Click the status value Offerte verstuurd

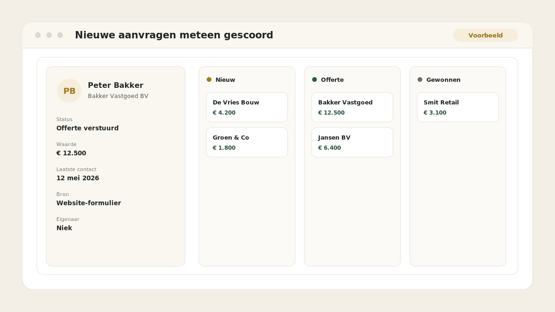87,128
